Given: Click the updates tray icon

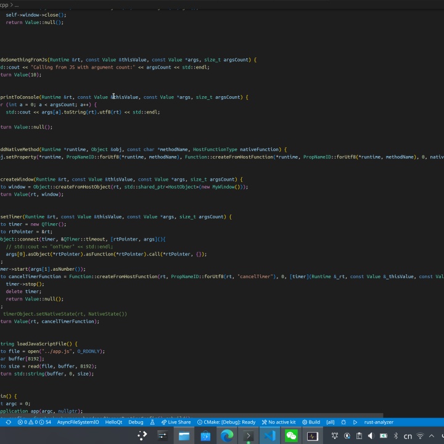Looking at the screenshot, I should click(x=347, y=436).
